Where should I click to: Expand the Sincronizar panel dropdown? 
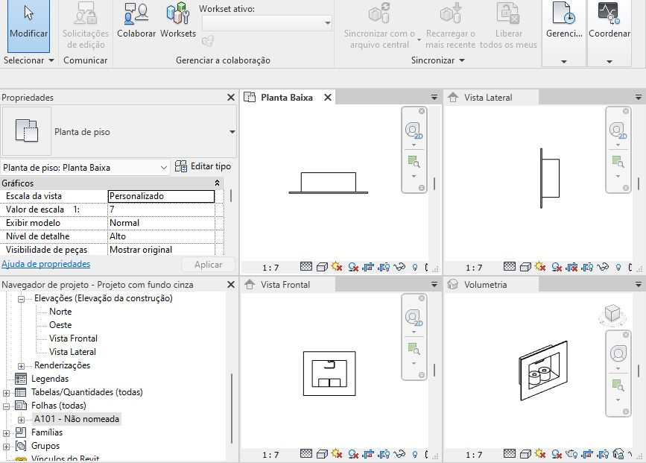coord(462,60)
